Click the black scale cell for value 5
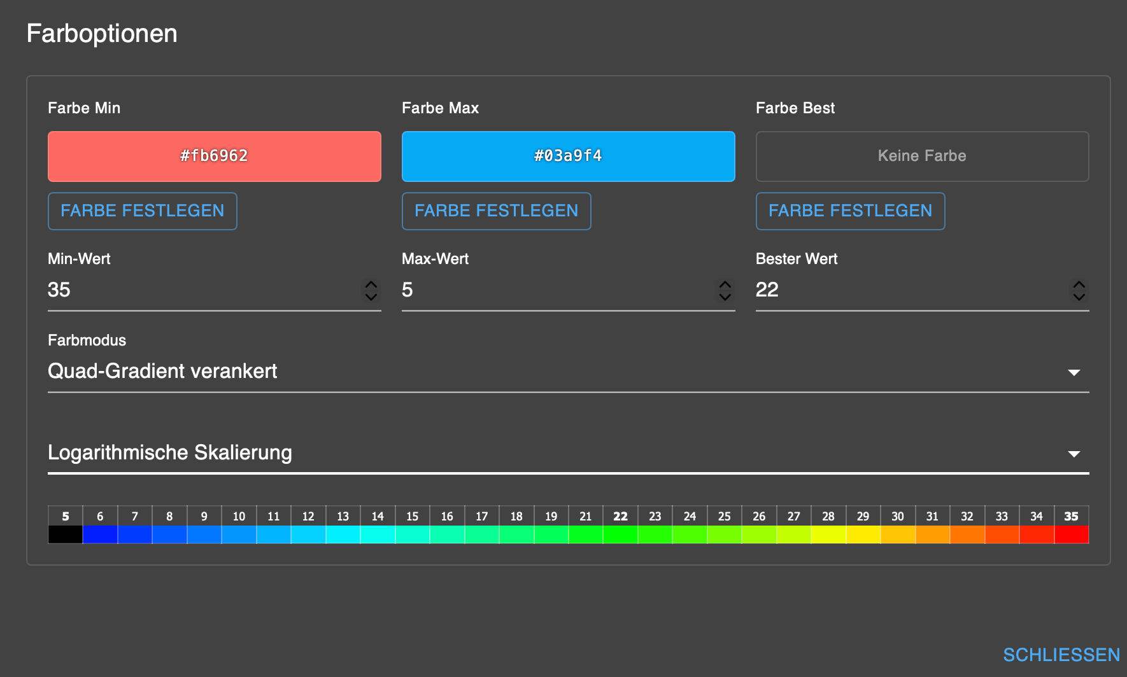This screenshot has width=1127, height=677. (x=66, y=525)
